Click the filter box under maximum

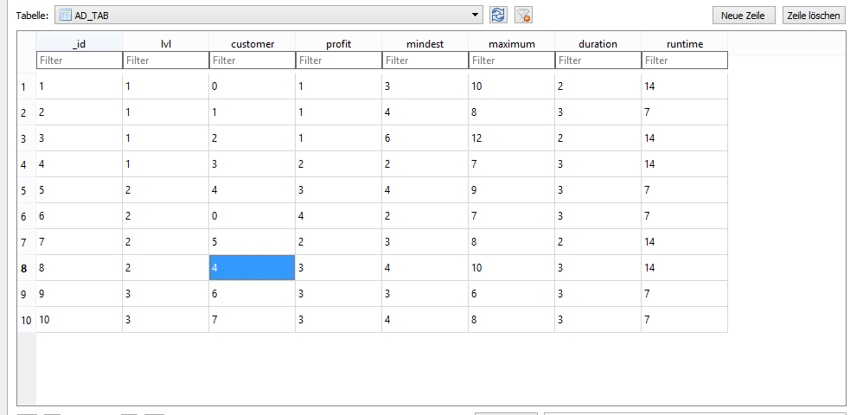pos(511,61)
